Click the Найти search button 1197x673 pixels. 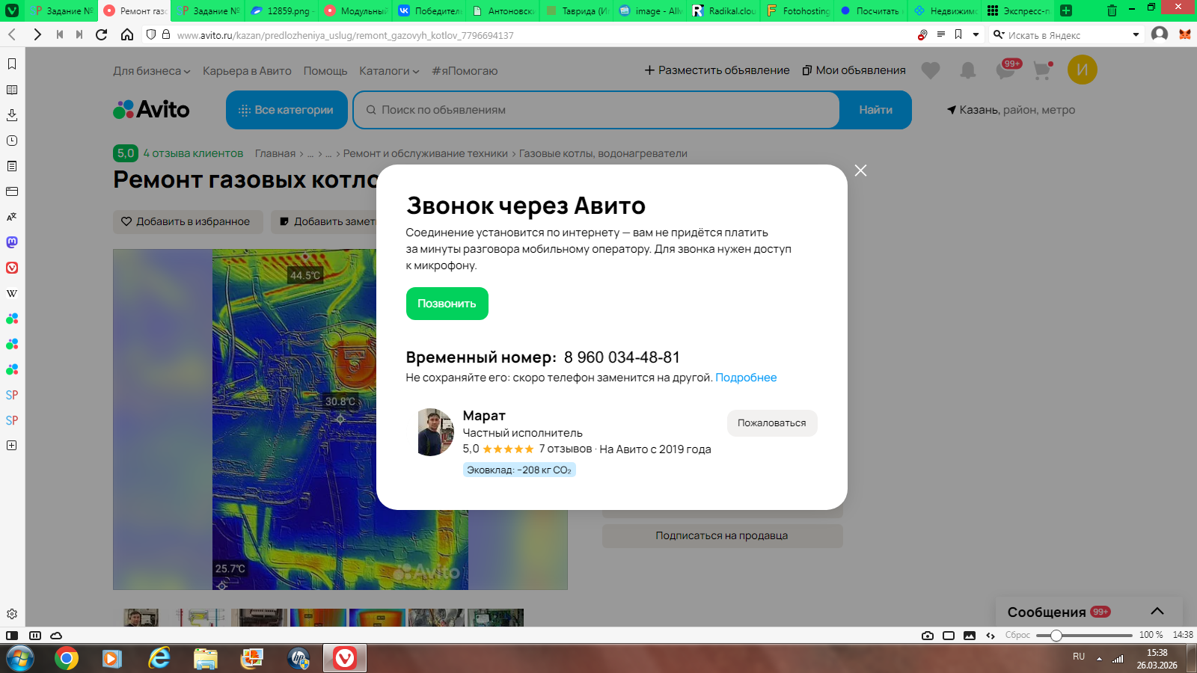click(875, 110)
